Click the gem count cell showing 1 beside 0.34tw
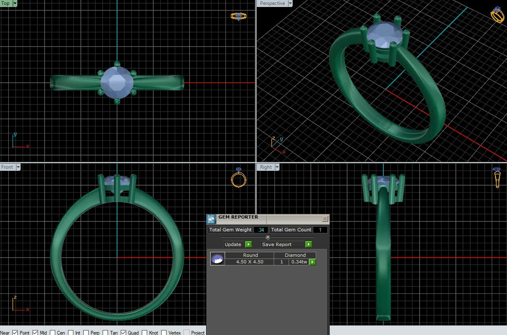Screen dimensions: 507x335 pos(282,262)
